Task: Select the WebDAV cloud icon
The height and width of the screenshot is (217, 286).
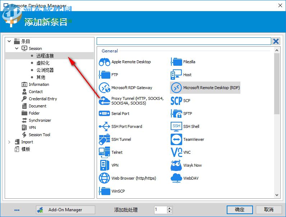Action: point(176,178)
